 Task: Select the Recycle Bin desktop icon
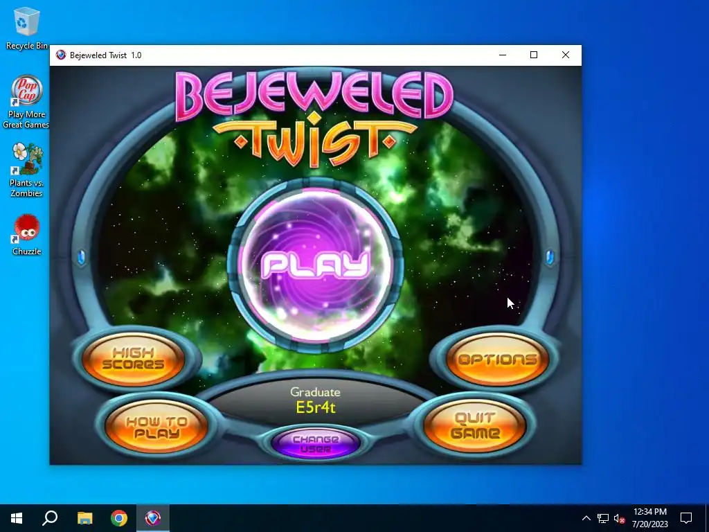(x=27, y=28)
